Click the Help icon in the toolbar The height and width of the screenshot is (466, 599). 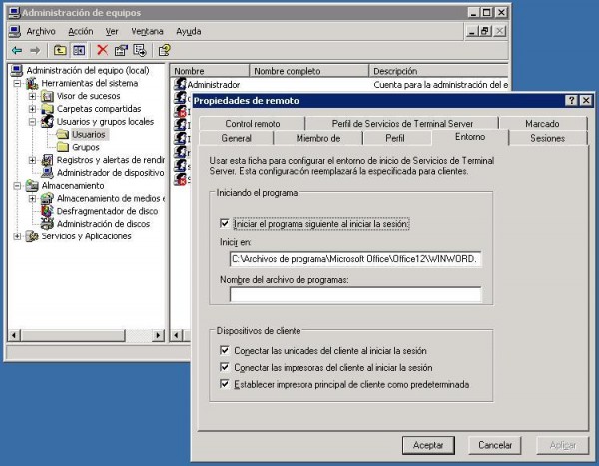pyautogui.click(x=164, y=50)
